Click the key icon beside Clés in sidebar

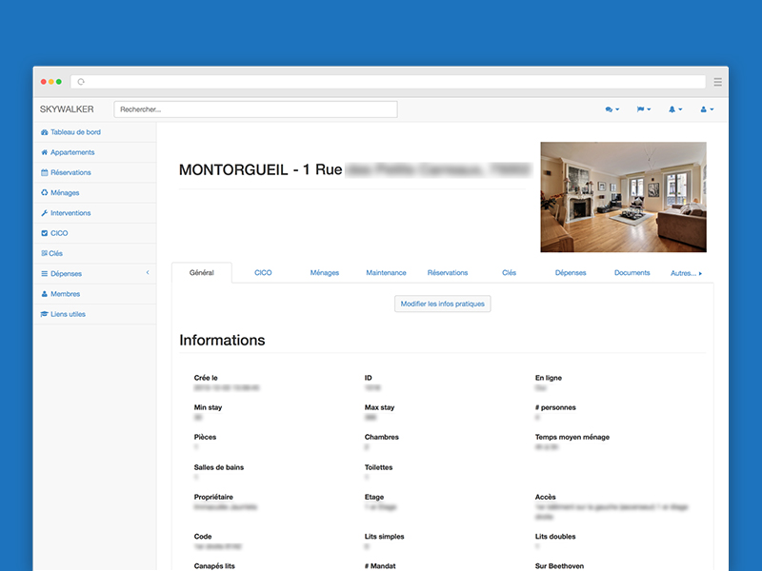[x=44, y=253]
